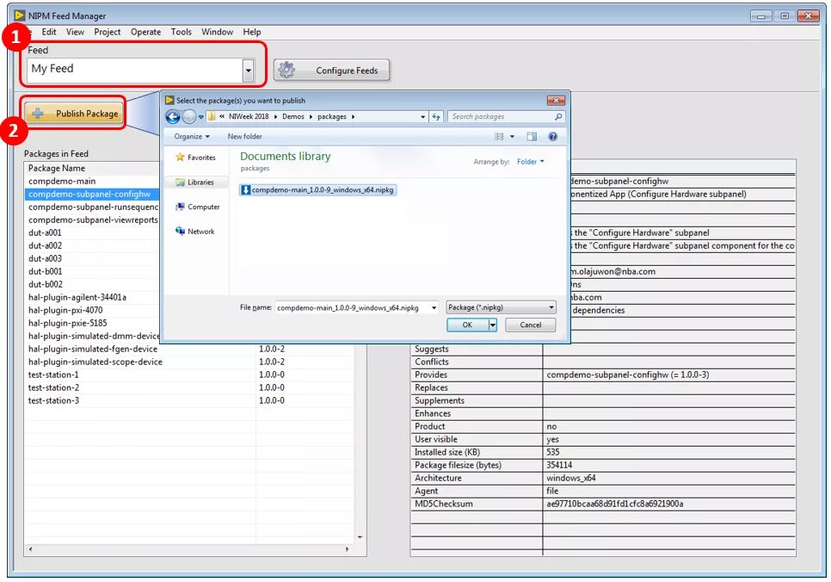Screen dimensions: 831x582
Task: Select compdemo-subpanel-confighw package row
Action: click(x=93, y=195)
